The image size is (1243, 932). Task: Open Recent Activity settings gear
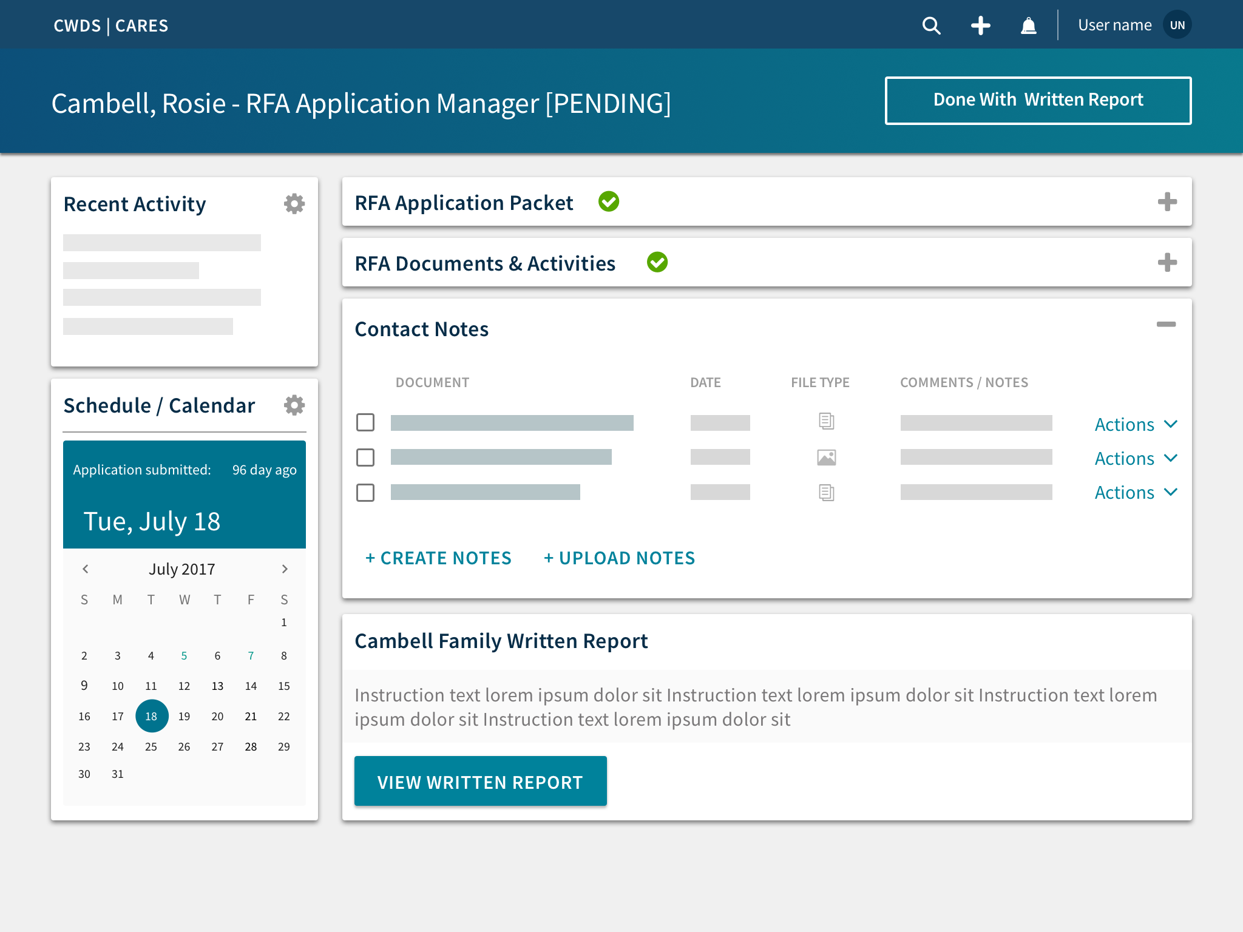coord(294,204)
